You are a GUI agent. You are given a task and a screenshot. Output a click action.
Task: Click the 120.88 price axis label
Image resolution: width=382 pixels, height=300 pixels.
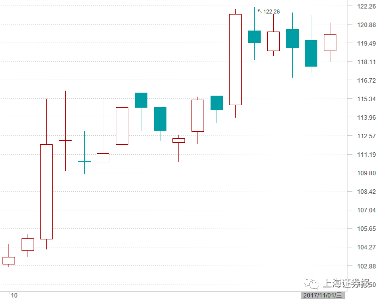pyautogui.click(x=366, y=25)
